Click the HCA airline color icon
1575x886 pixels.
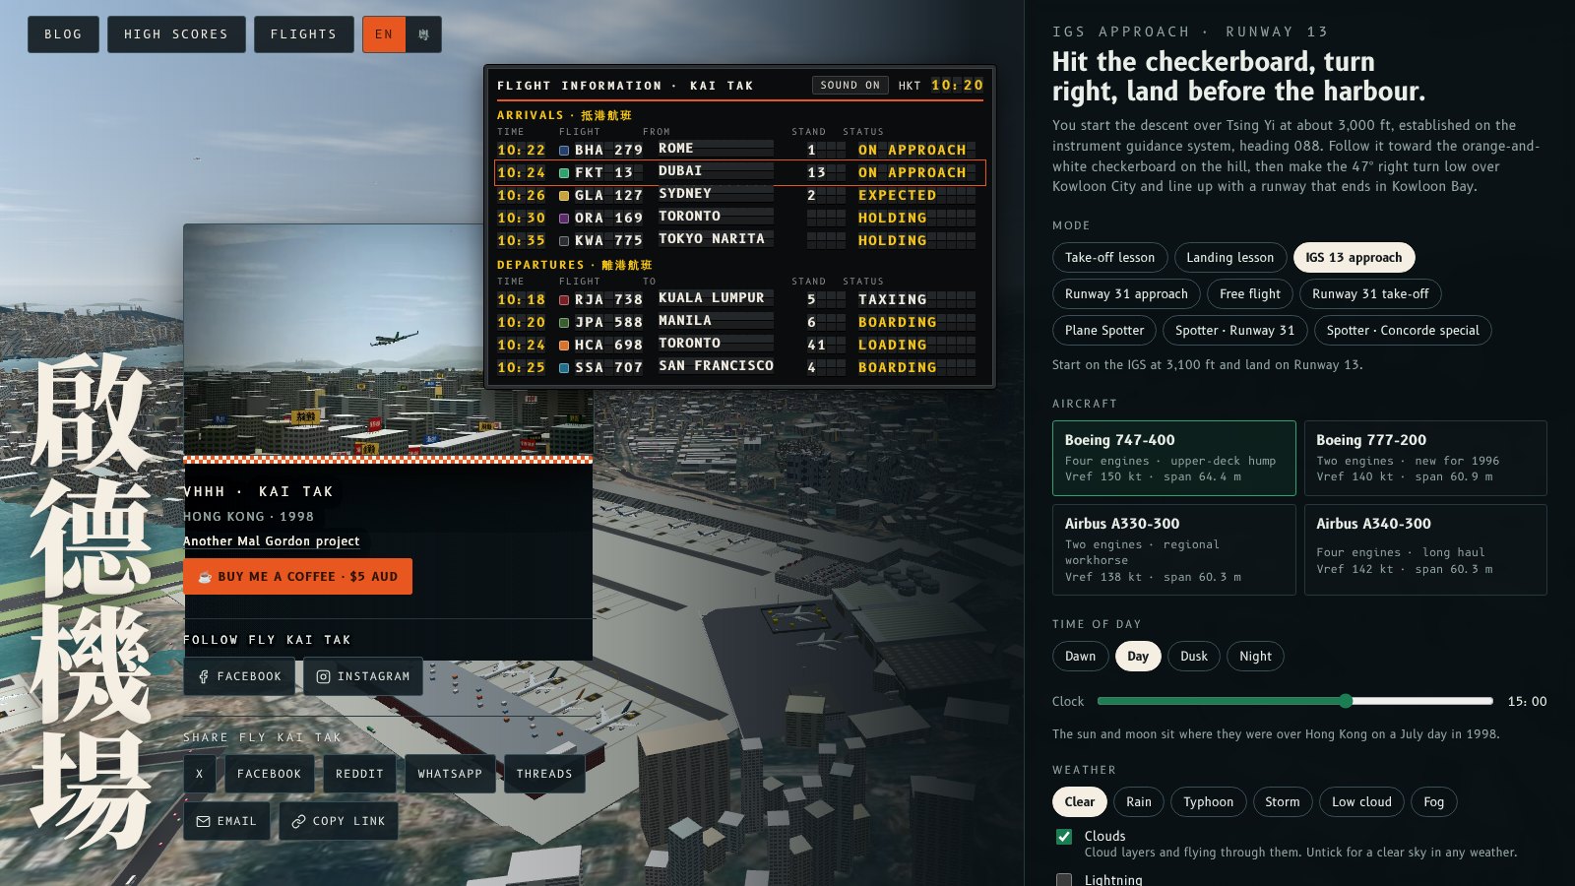(x=564, y=346)
